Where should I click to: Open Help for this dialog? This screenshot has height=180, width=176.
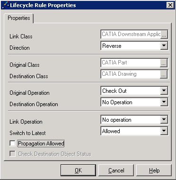154,171
